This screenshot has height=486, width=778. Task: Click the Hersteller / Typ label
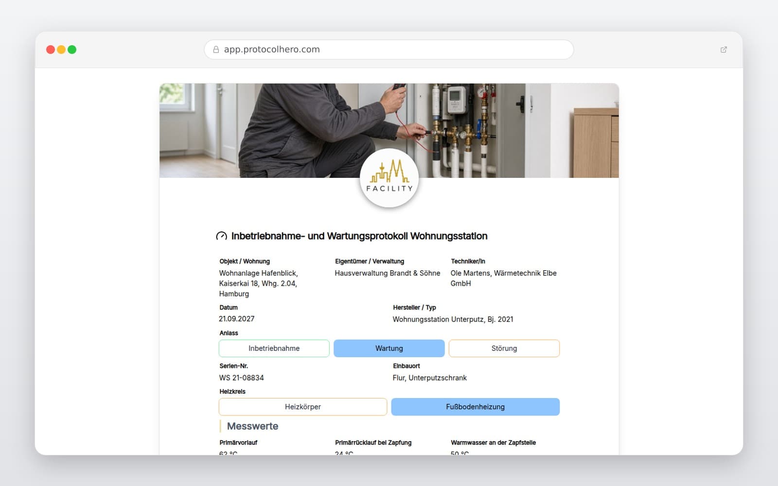pos(415,308)
